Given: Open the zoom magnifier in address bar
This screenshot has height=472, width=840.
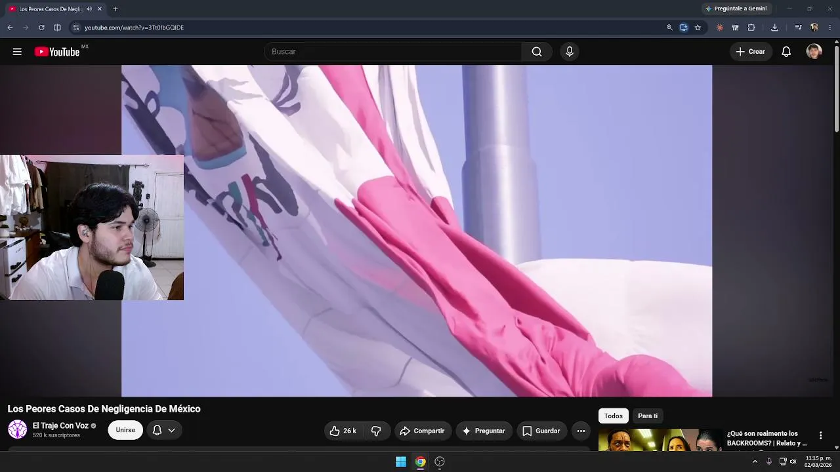Looking at the screenshot, I should click(669, 28).
